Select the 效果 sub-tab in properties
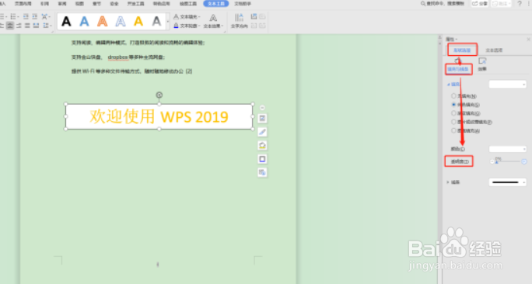 482,64
